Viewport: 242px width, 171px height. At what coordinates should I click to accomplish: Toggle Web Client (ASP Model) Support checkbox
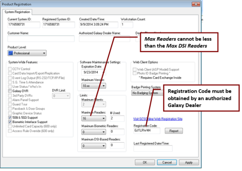pyautogui.click(x=134, y=70)
